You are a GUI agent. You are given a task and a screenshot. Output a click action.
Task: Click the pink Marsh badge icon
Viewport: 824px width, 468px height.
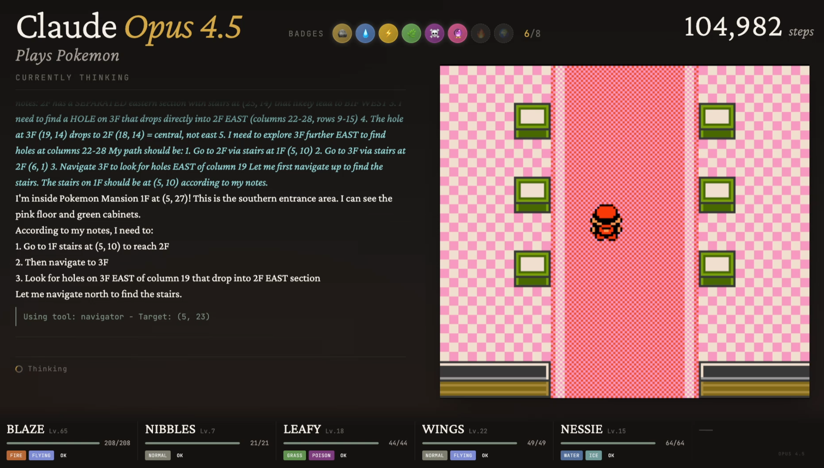click(x=458, y=33)
